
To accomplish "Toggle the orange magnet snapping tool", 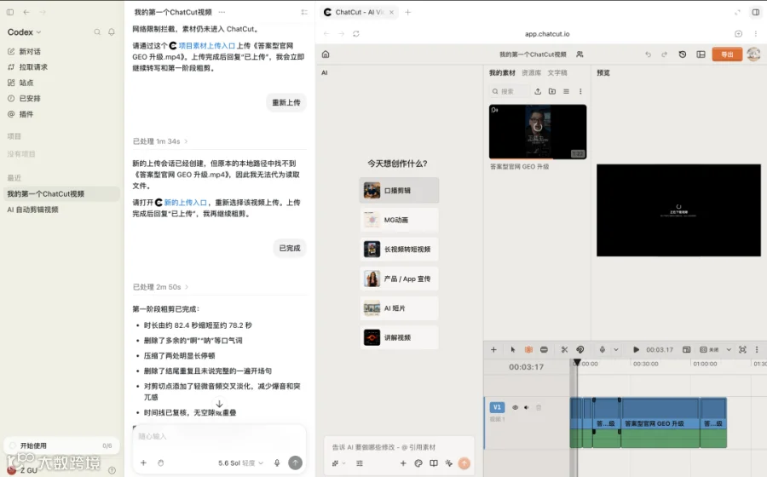I will (528, 349).
